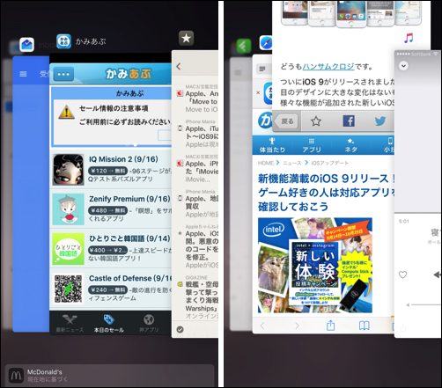Collapse the music player with down chevron
This screenshot has width=442, height=388.
403,66
